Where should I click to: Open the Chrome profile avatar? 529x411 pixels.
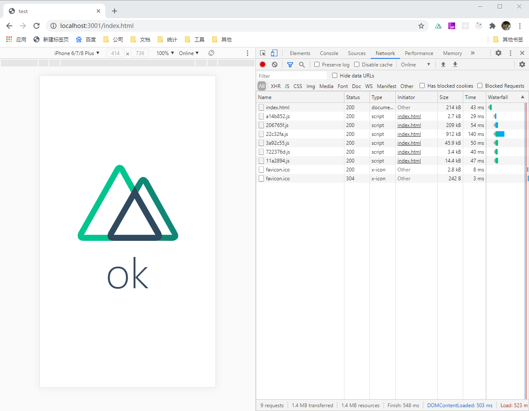click(x=506, y=26)
